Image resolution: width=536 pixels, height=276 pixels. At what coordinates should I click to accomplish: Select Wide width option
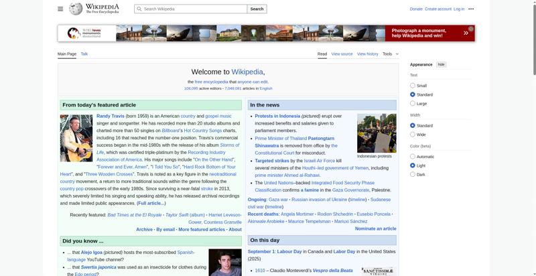click(413, 134)
